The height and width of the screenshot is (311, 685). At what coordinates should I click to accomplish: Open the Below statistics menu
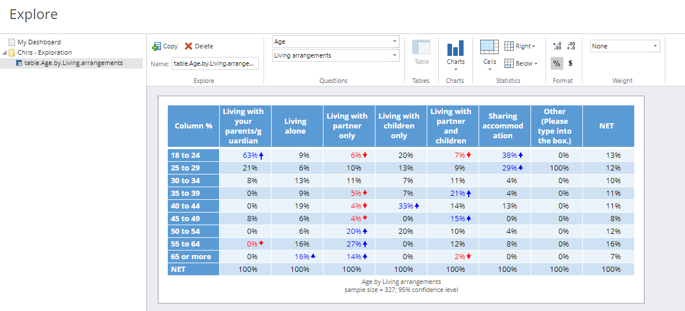pyautogui.click(x=521, y=63)
